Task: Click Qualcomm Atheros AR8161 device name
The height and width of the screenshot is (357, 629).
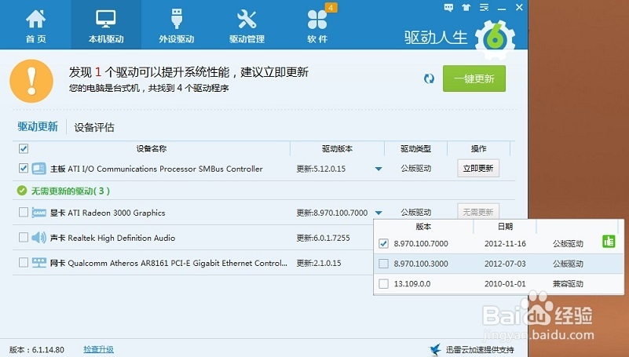Action: (177, 264)
